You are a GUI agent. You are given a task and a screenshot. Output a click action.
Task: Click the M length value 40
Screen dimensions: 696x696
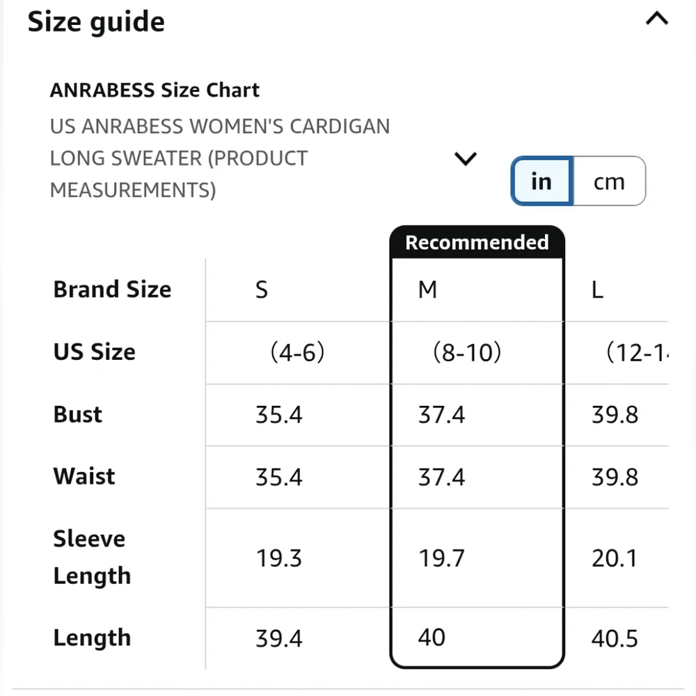click(x=432, y=638)
